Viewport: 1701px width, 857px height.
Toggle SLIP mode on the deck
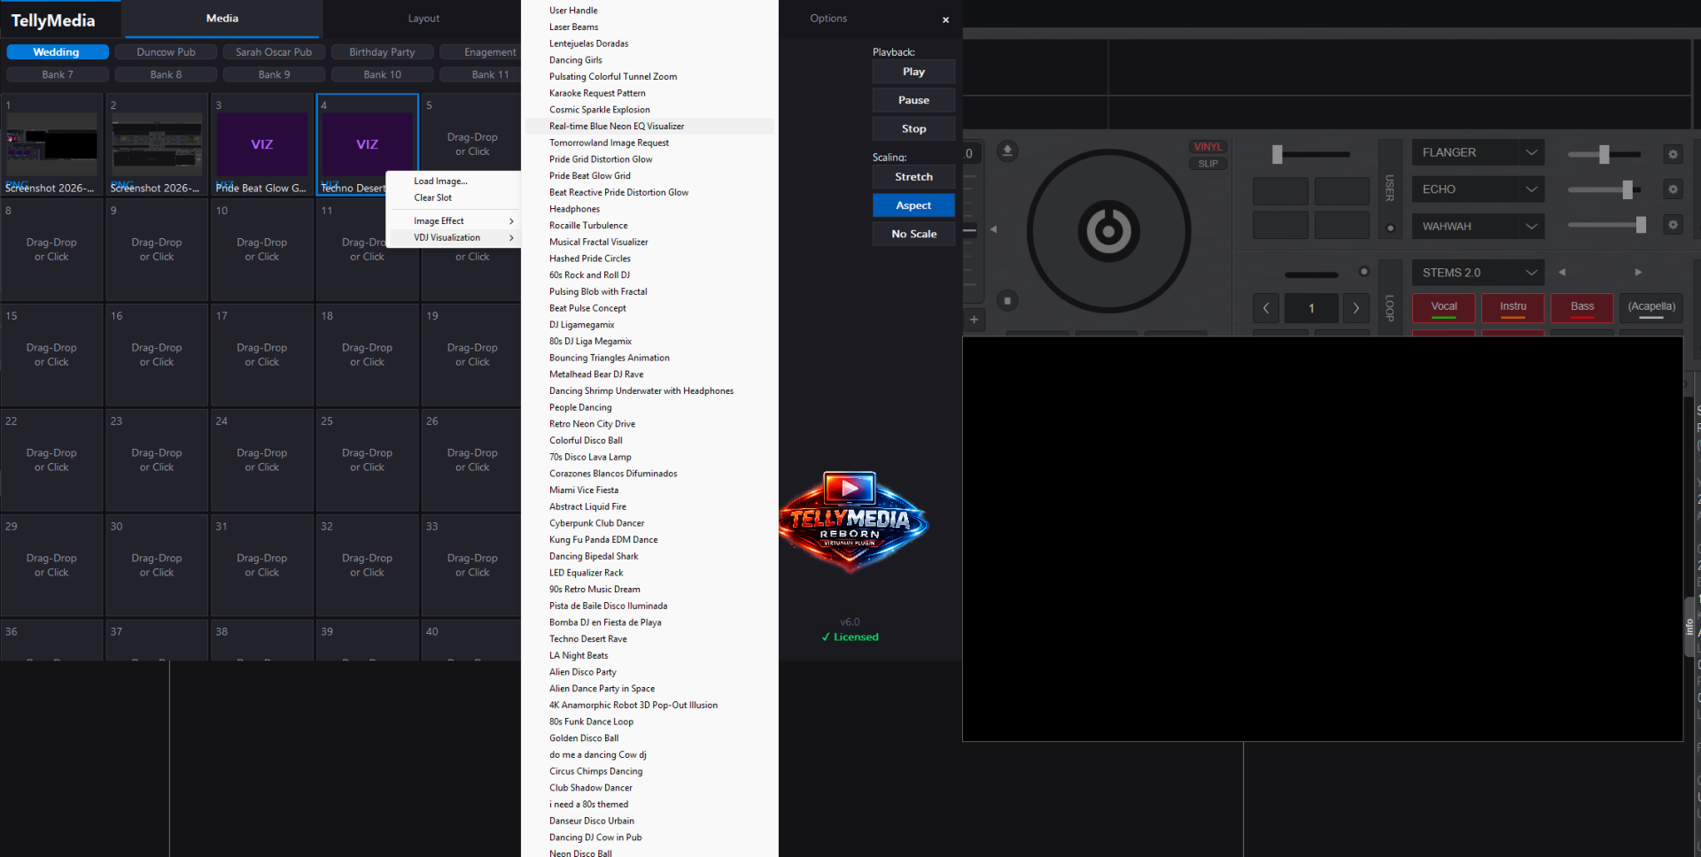click(x=1208, y=164)
